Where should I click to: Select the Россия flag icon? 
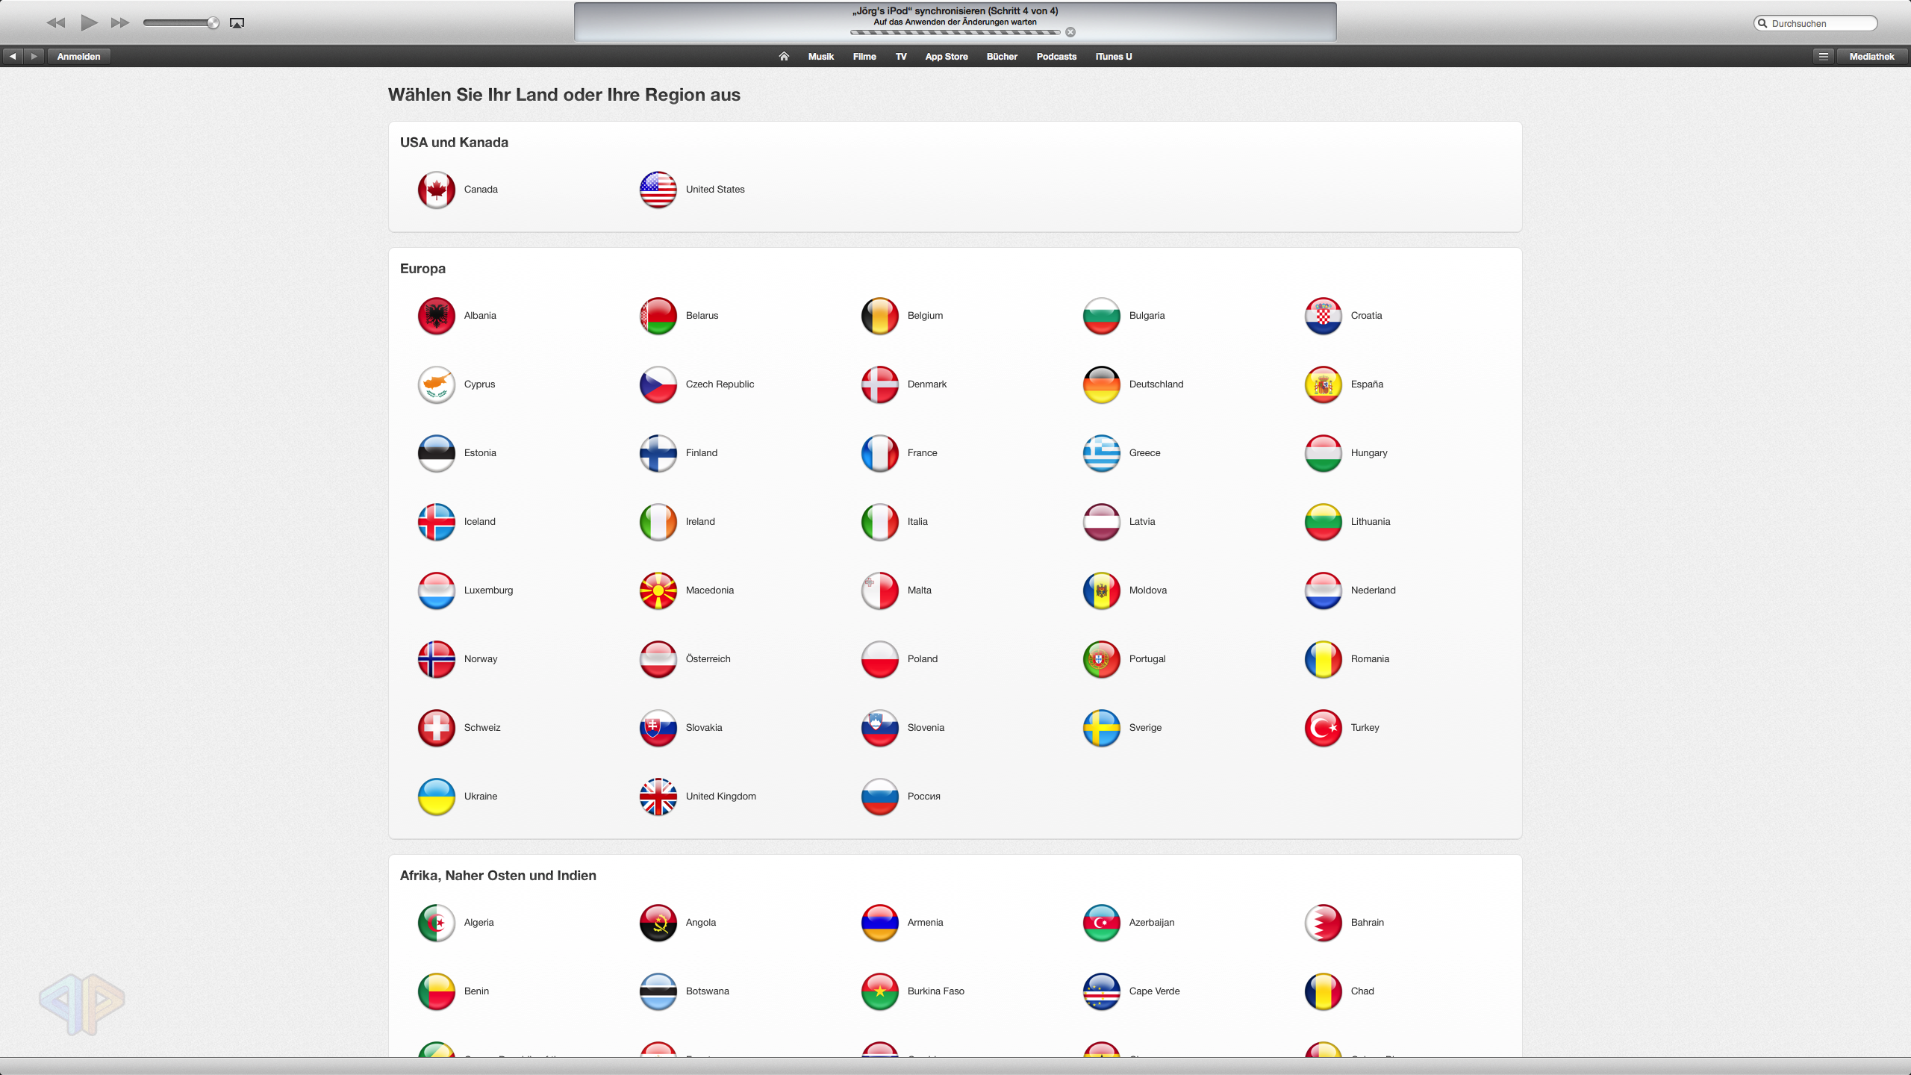(x=879, y=796)
